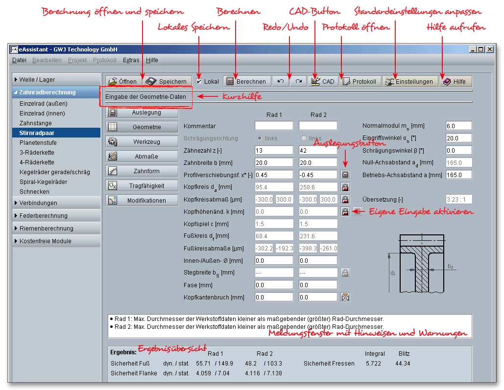Select the Rad 1 links radio button
The width and height of the screenshot is (504, 390).
[x=260, y=138]
